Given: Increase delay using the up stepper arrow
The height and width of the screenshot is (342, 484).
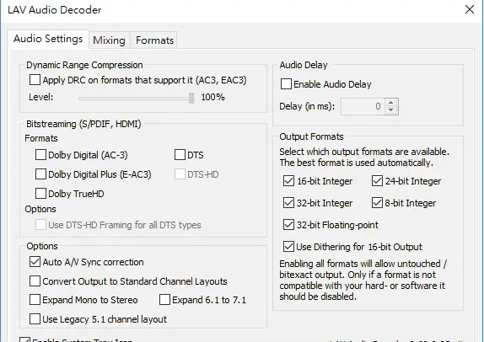Looking at the screenshot, I should 390,103.
